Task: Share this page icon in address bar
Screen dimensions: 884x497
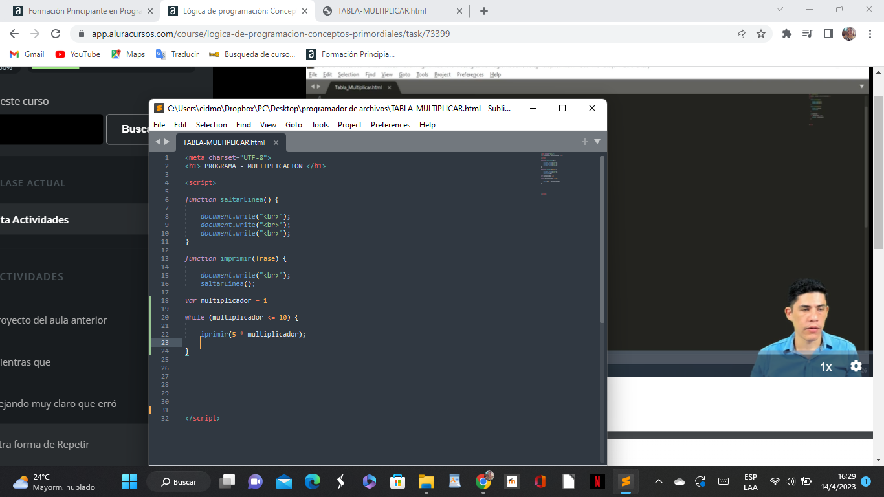Action: 740,34
